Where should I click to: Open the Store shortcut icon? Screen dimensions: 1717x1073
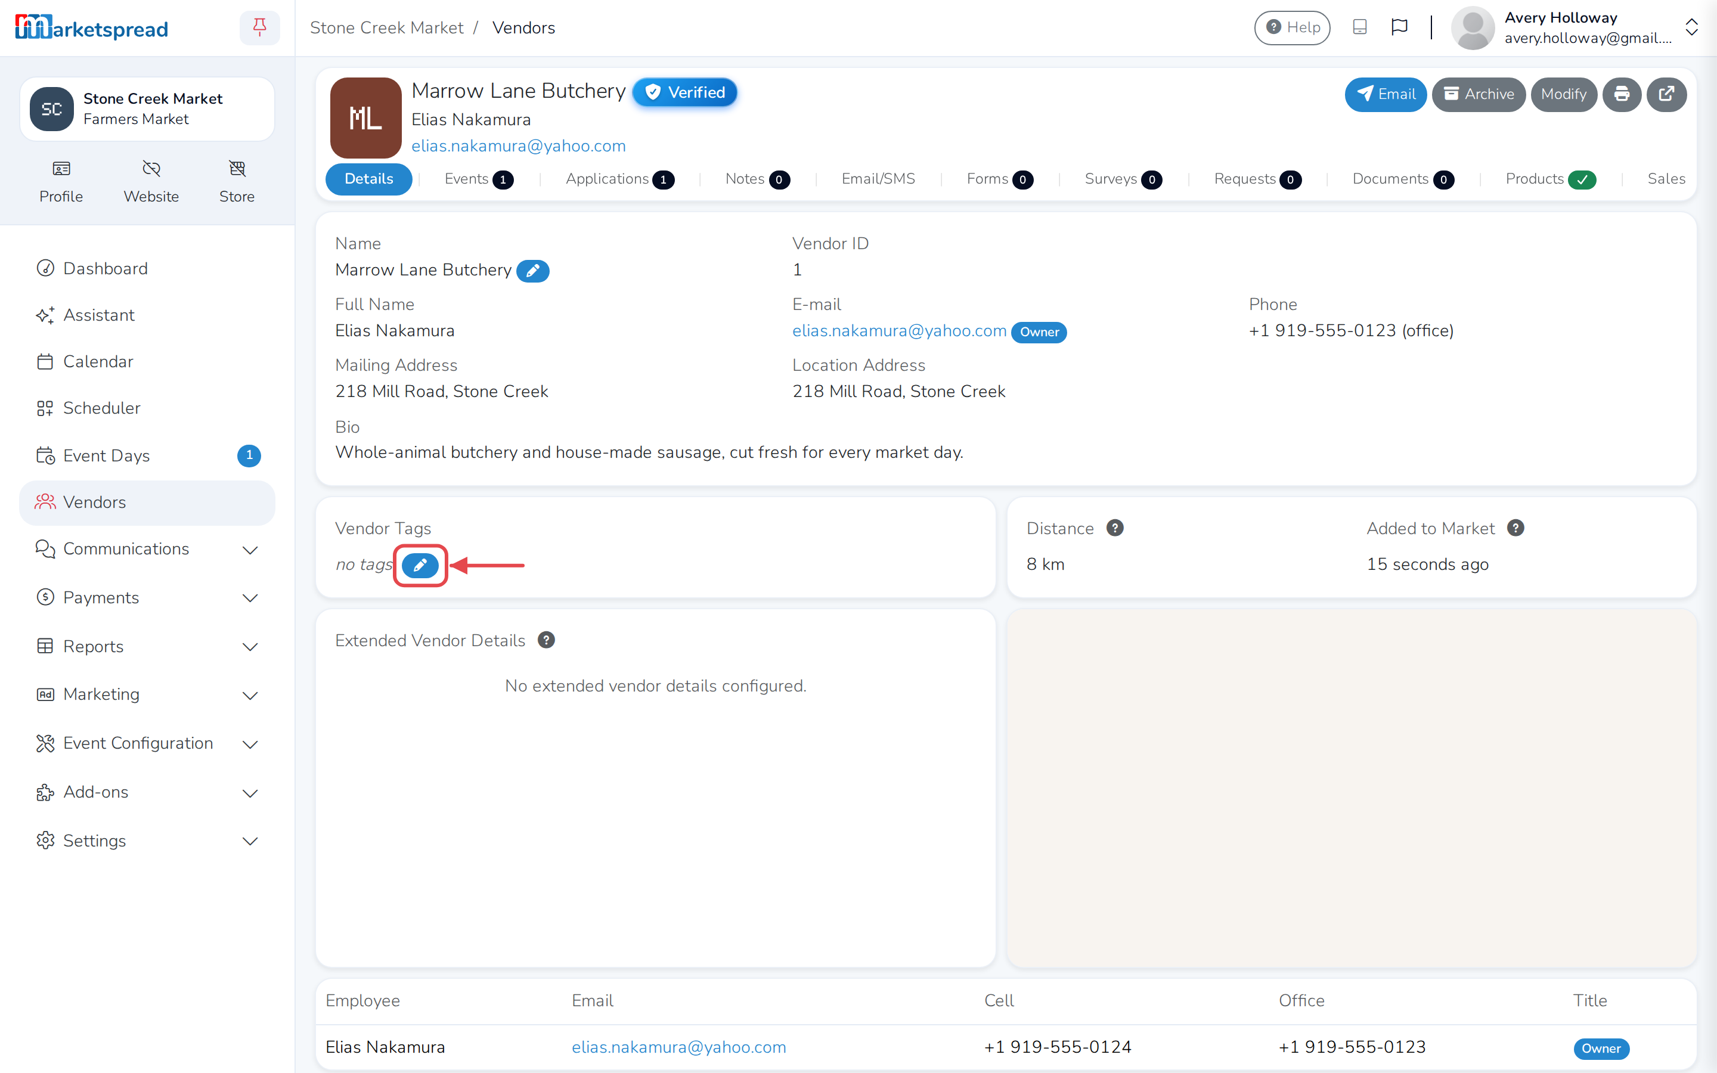pos(237,182)
